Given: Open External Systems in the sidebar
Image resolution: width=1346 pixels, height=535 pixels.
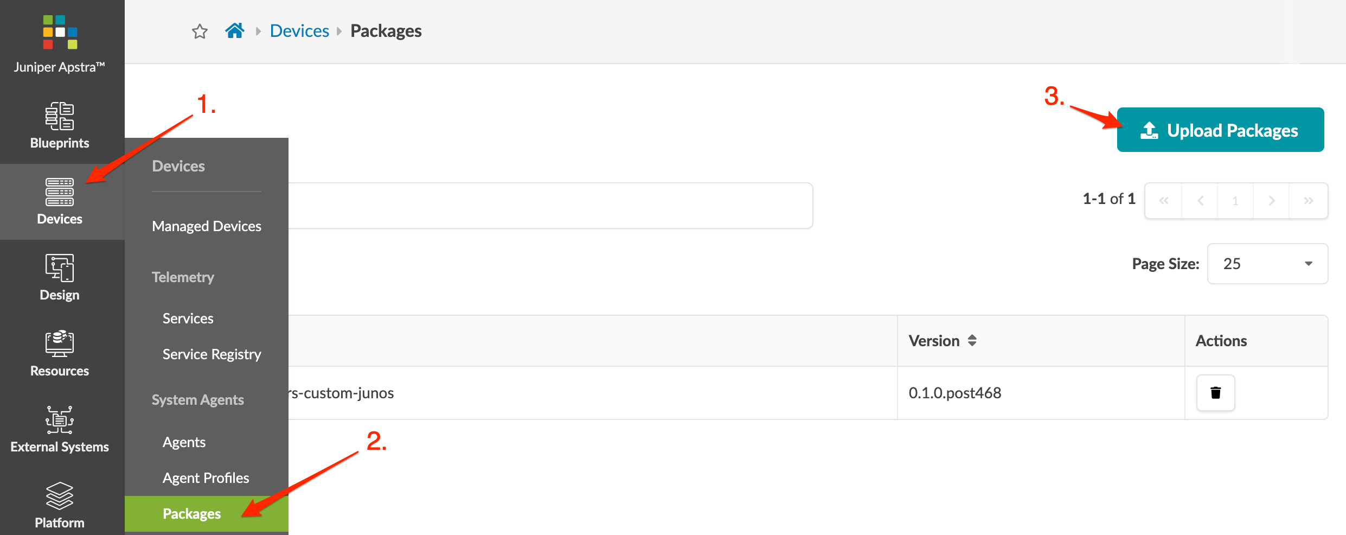Looking at the screenshot, I should click(x=60, y=429).
